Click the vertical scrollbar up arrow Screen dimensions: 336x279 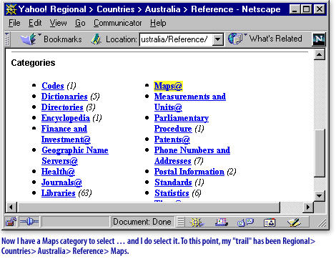pyautogui.click(x=320, y=54)
